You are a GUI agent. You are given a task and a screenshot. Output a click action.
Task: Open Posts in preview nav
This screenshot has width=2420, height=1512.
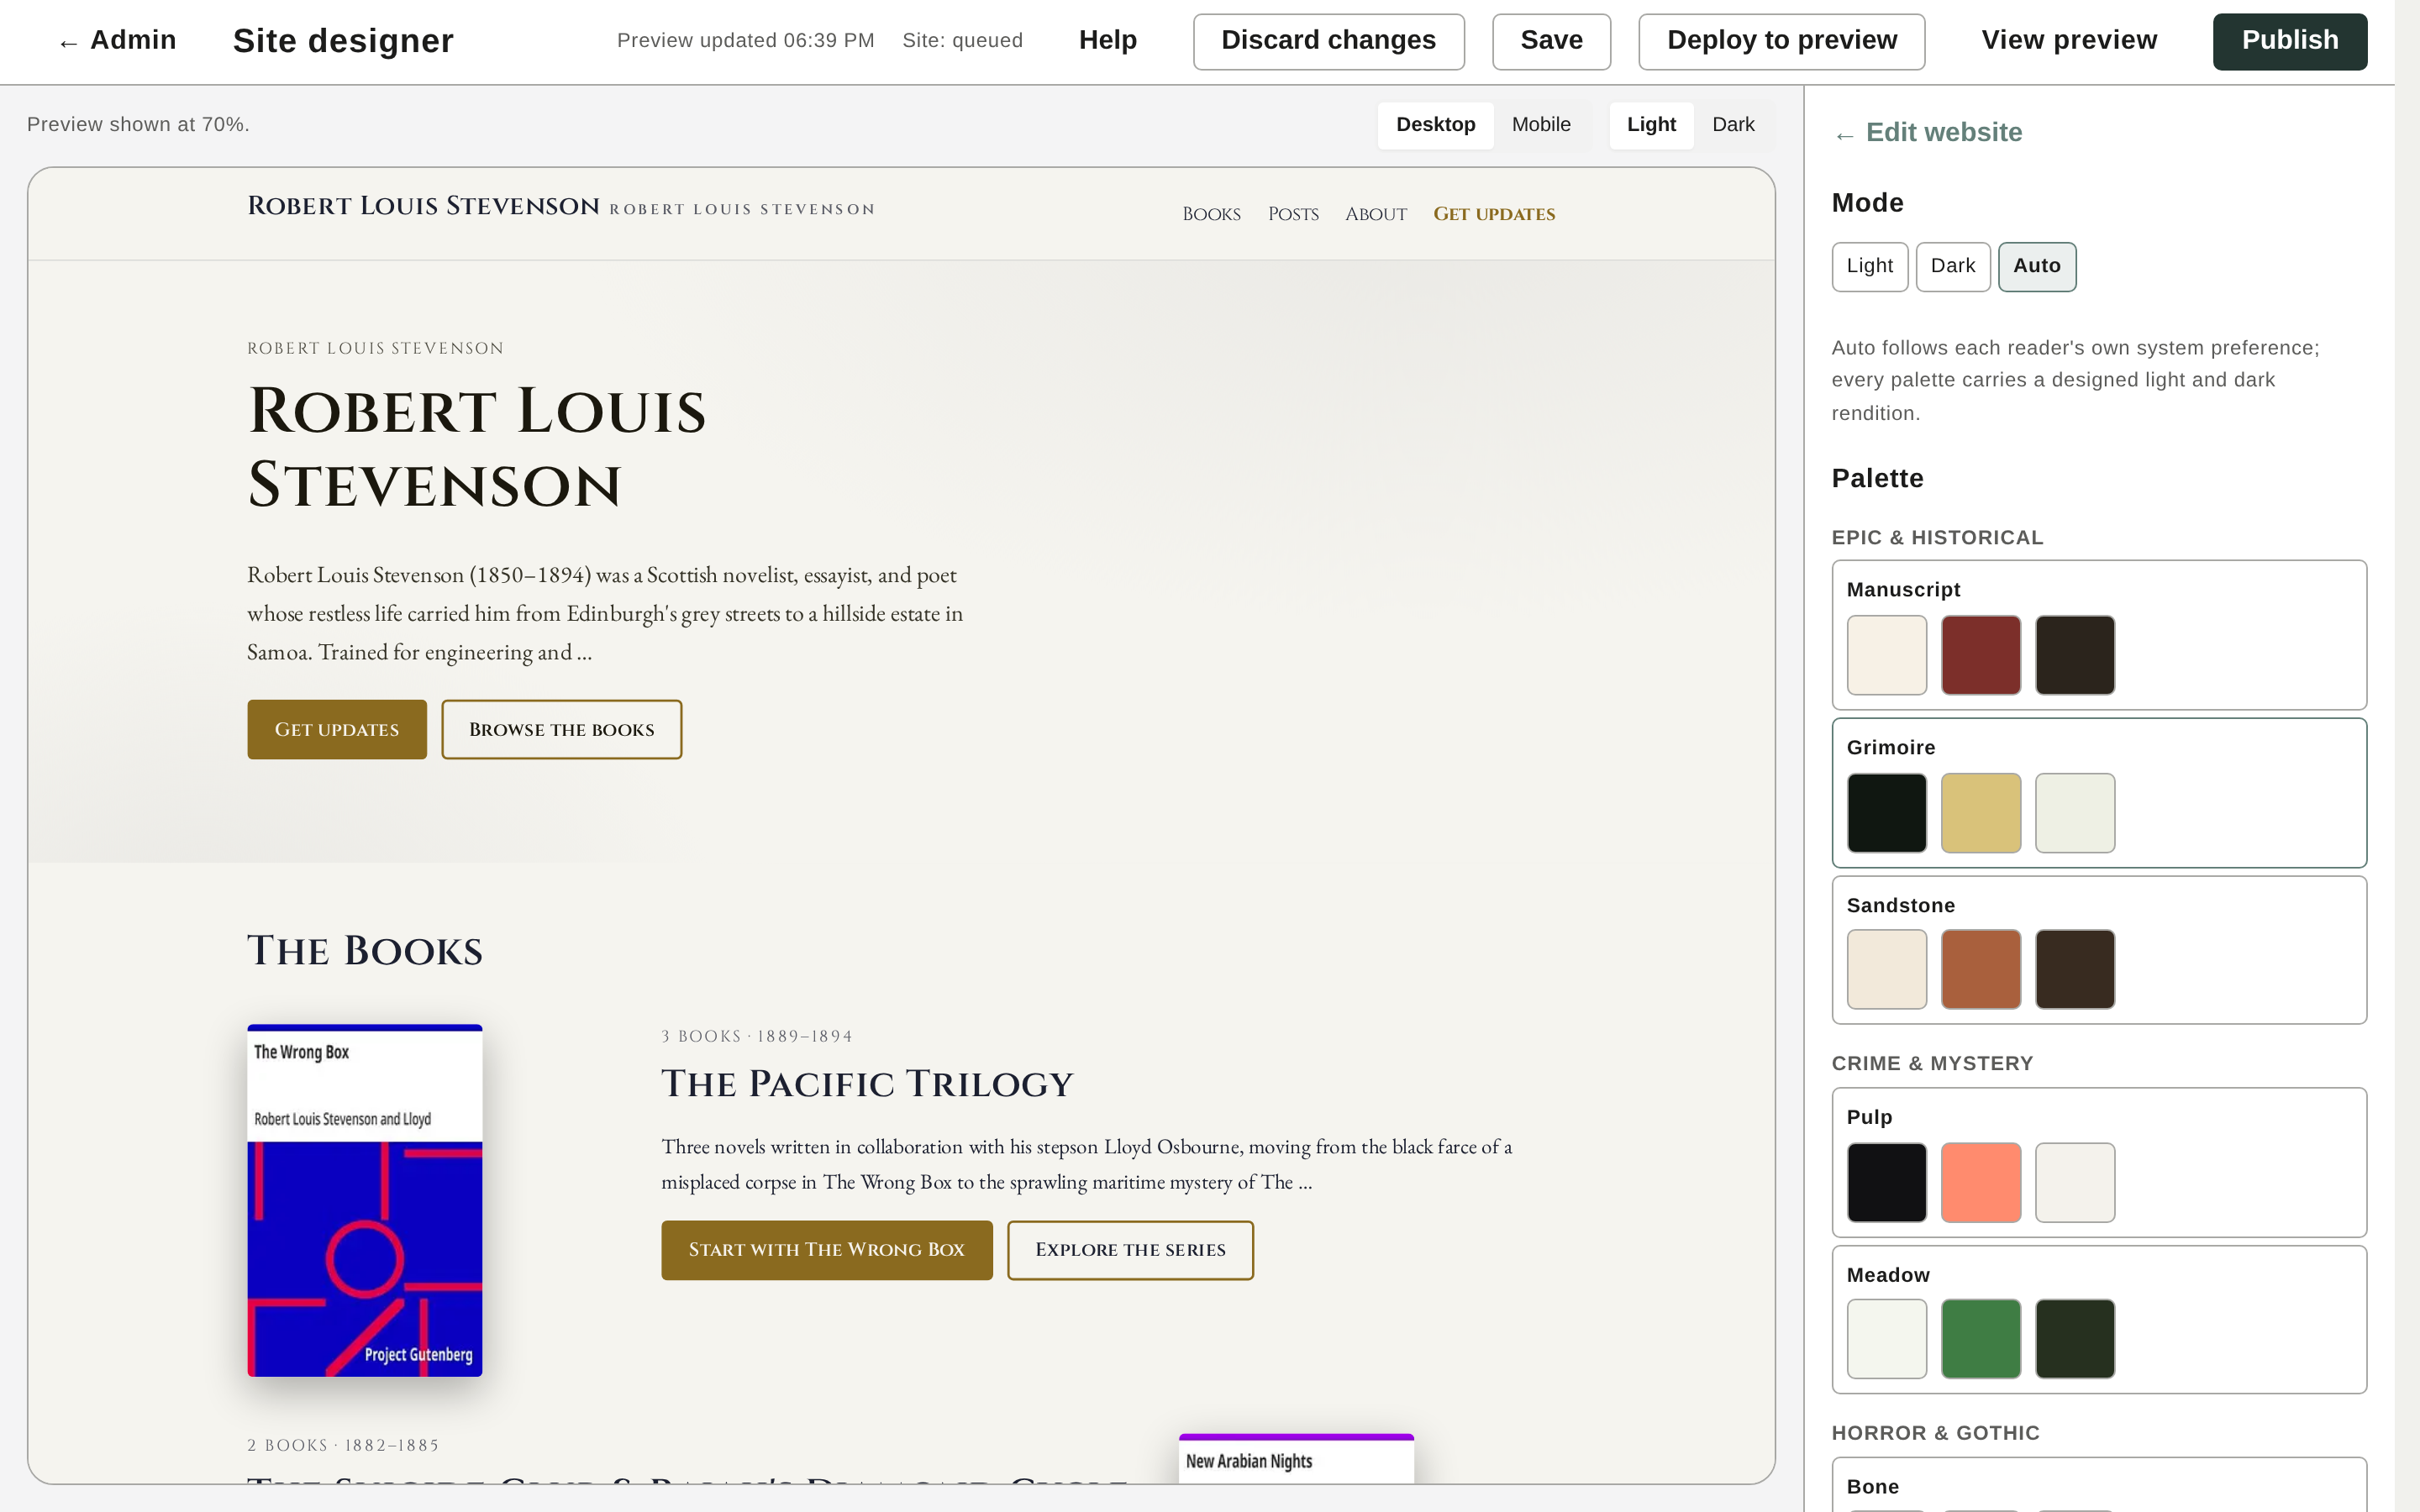(x=1293, y=214)
